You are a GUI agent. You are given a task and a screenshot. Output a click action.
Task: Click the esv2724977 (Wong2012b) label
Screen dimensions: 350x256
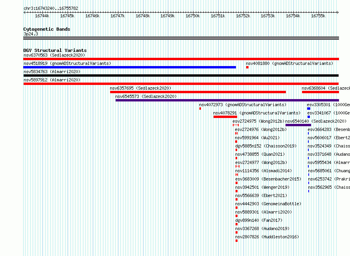click(261, 162)
